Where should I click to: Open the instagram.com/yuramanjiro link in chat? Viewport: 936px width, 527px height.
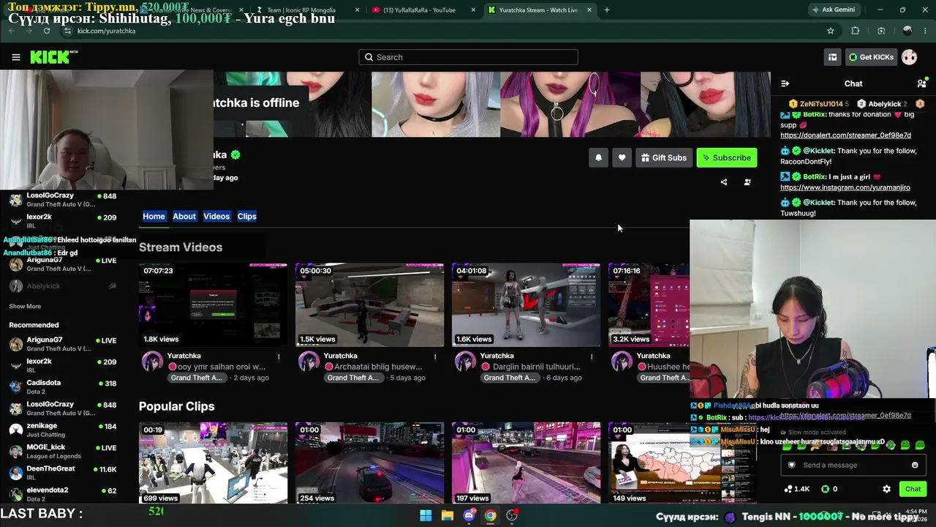845,187
